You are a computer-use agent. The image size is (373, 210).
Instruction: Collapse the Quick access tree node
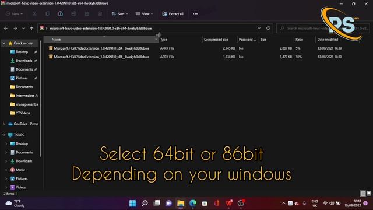point(4,43)
